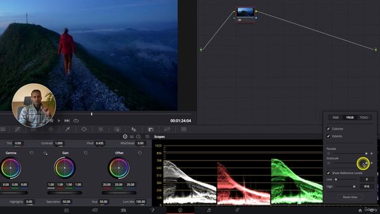The height and width of the screenshot is (214, 380).
Task: Open the Blur palette
Action: 134,130
